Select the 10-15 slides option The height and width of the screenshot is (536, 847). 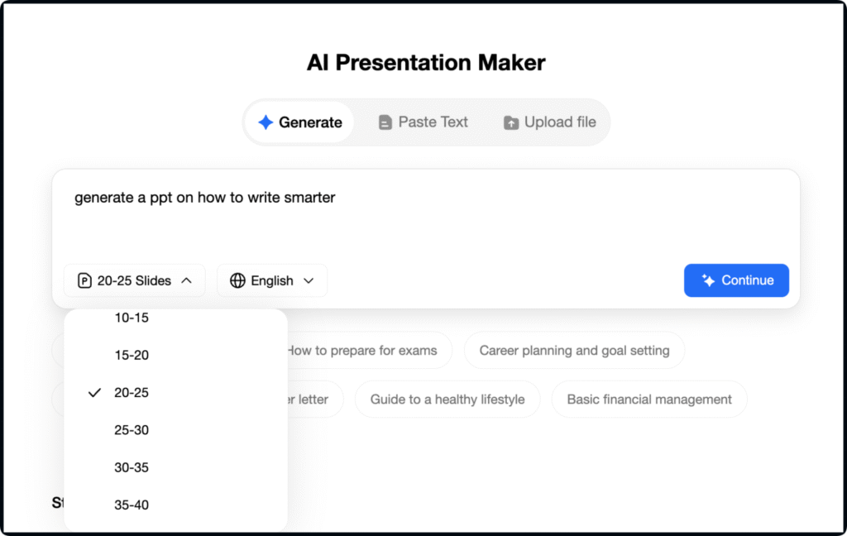(132, 318)
